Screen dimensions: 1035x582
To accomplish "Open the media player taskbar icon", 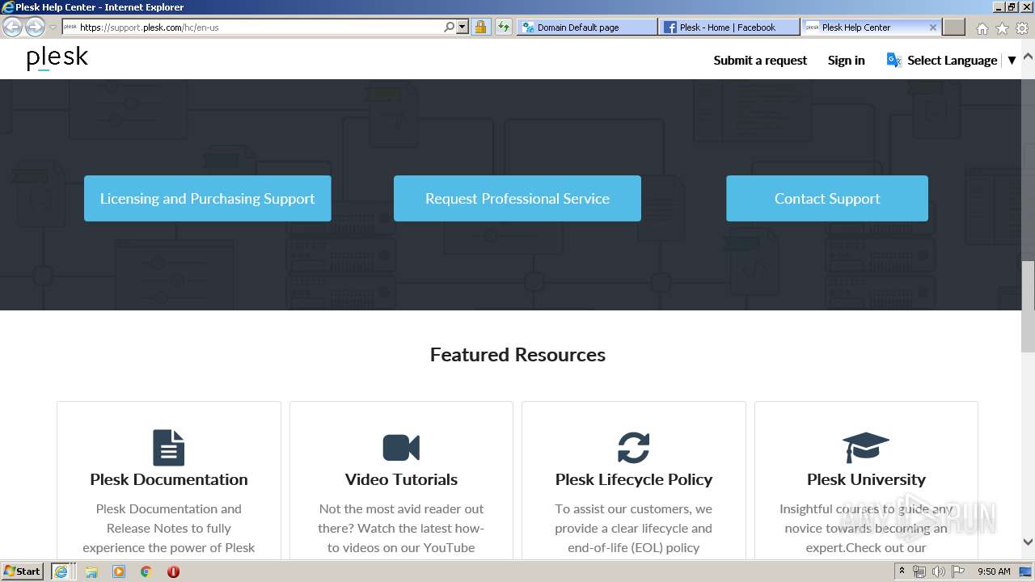I will point(119,571).
